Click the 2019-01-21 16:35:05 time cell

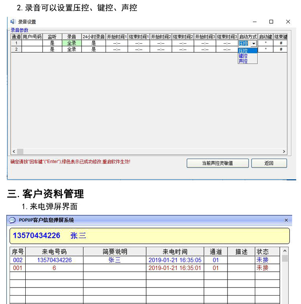tap(175, 260)
